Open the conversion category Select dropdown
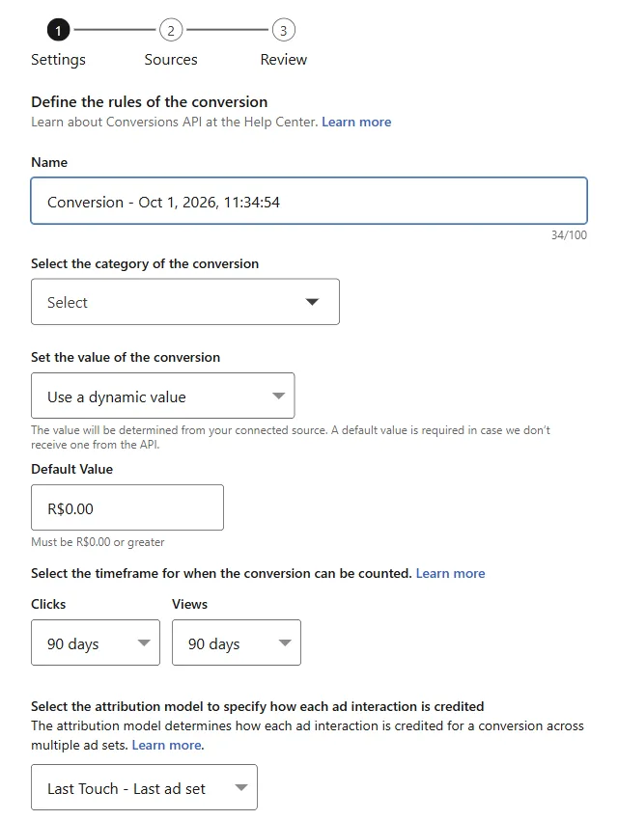This screenshot has height=820, width=618. [x=185, y=302]
